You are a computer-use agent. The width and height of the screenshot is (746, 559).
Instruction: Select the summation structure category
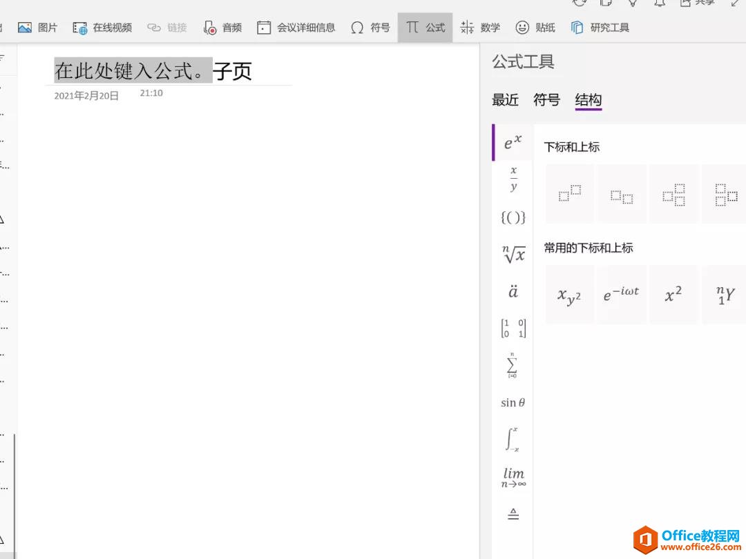(x=513, y=366)
